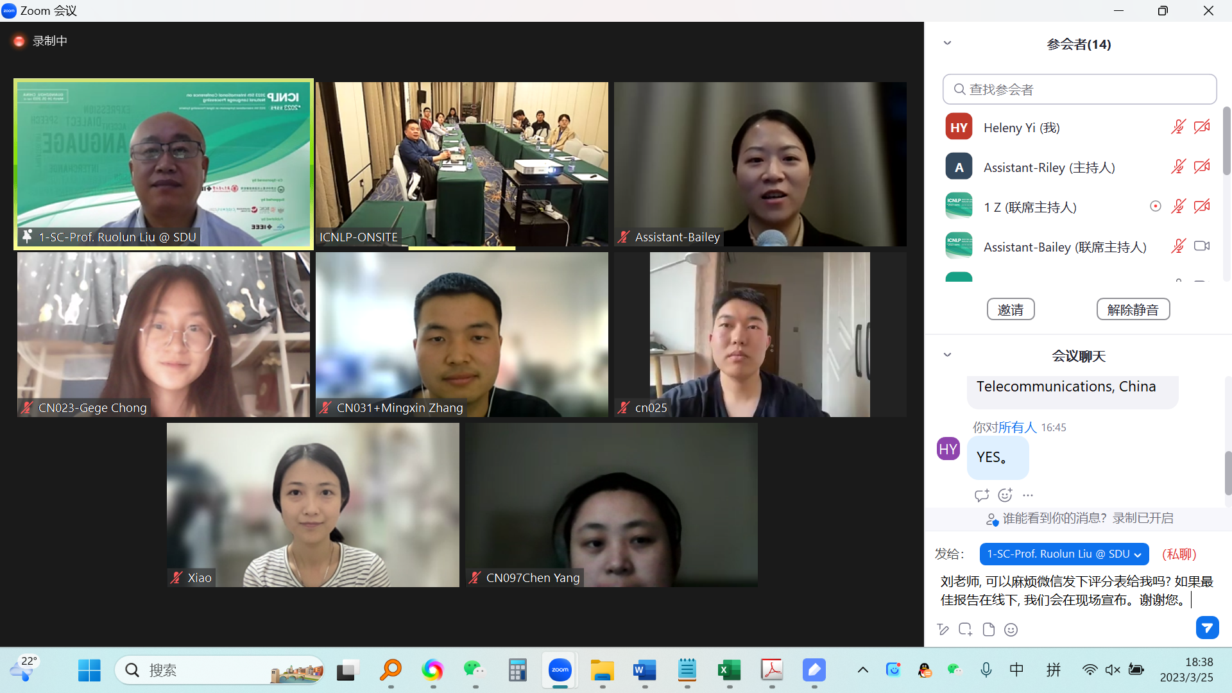Click the microphone icon in system tray

pyautogui.click(x=986, y=671)
